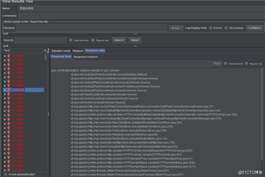265x177 pixels.
Task: Click the 'DefaultHttpClientConnectionOperator.java:142' stack line
Action: [146, 111]
